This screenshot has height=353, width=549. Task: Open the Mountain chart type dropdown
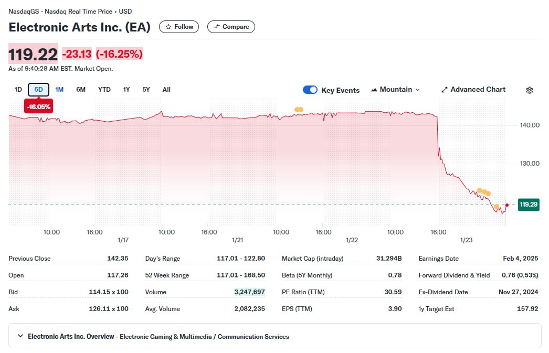point(395,90)
